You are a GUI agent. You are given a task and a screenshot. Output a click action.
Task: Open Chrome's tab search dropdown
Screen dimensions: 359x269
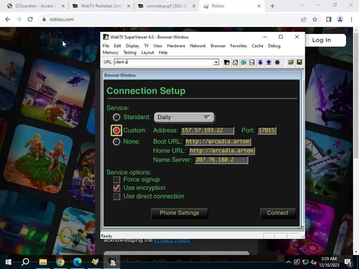(303, 5)
